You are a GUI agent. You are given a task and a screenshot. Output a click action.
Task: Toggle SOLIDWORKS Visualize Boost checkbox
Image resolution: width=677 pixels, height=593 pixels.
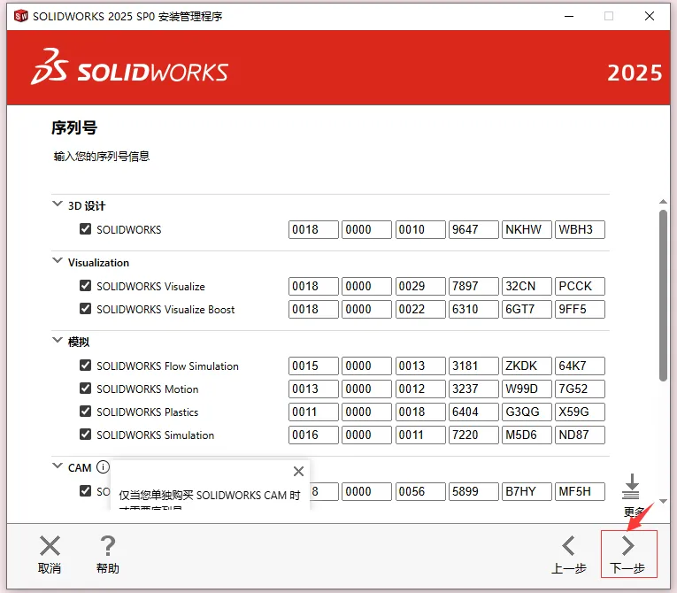86,308
